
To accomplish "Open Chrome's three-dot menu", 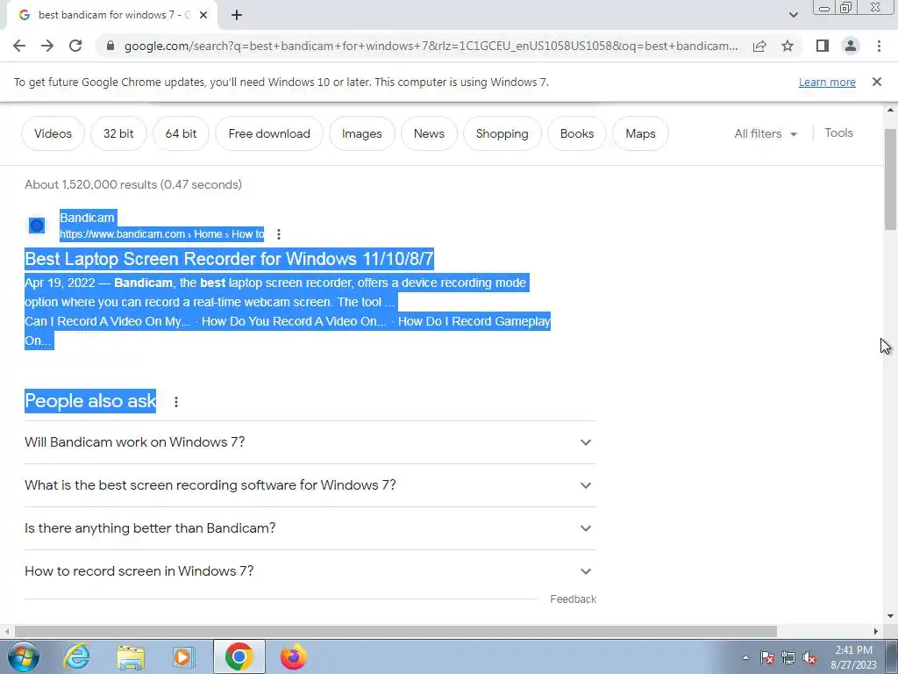I will [879, 46].
